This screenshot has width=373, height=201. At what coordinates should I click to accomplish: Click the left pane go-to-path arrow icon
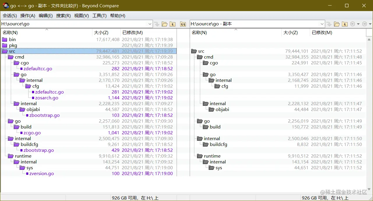click(157, 24)
